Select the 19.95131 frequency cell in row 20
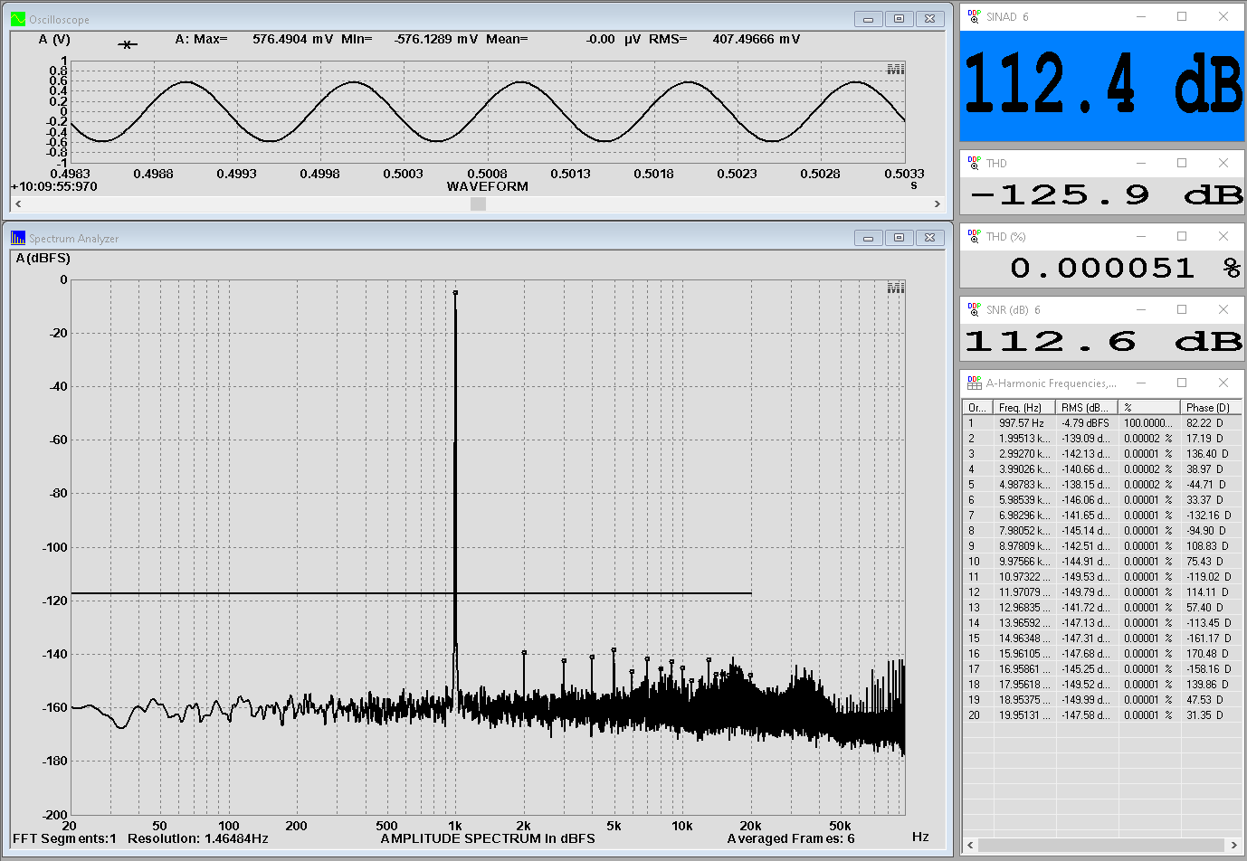The width and height of the screenshot is (1247, 861). 1023,715
